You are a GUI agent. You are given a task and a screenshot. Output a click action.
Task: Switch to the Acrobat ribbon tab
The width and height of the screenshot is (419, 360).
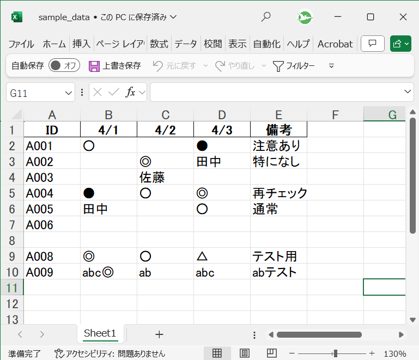tap(335, 44)
